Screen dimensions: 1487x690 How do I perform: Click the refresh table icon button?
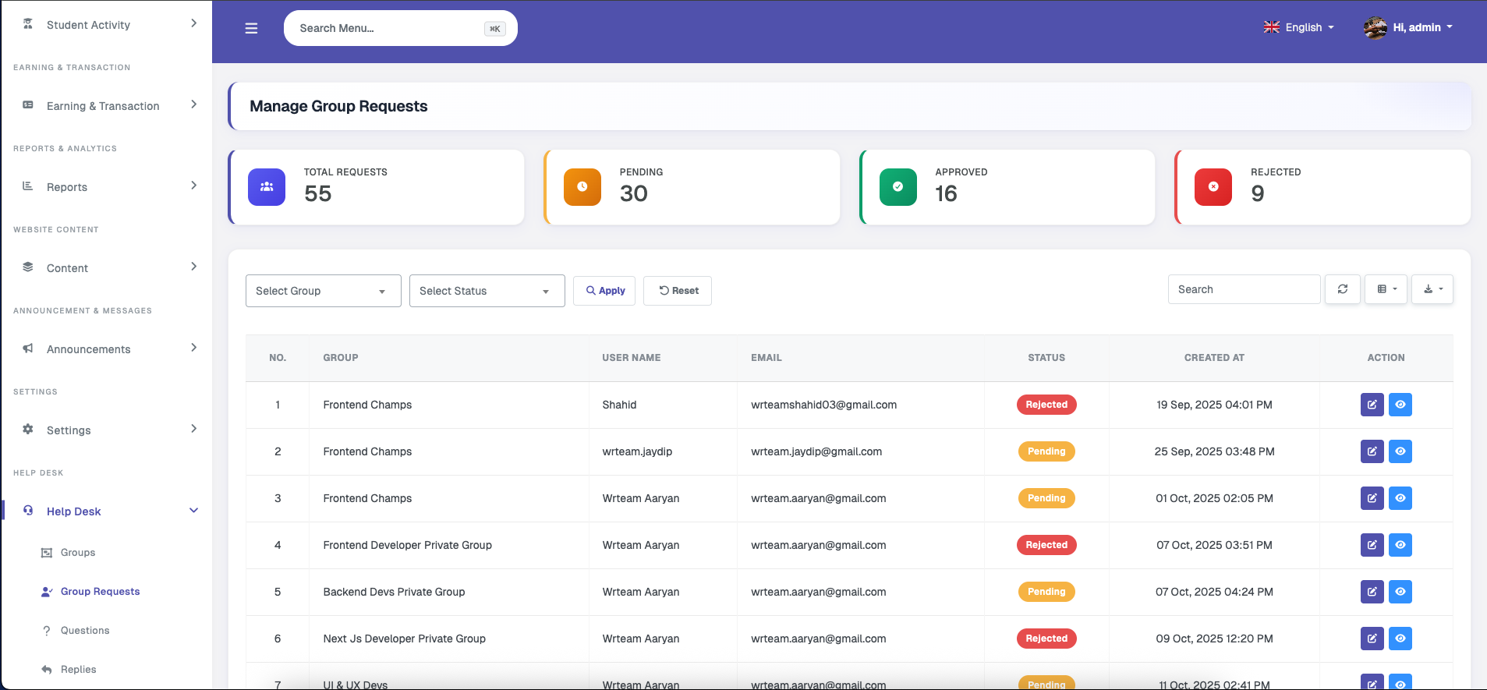[x=1343, y=289]
